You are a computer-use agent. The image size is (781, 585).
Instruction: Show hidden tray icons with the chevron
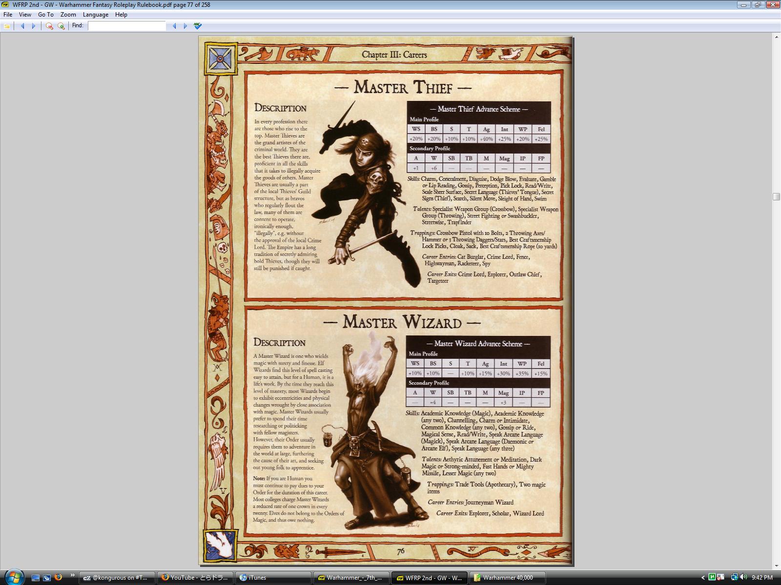[x=703, y=578]
